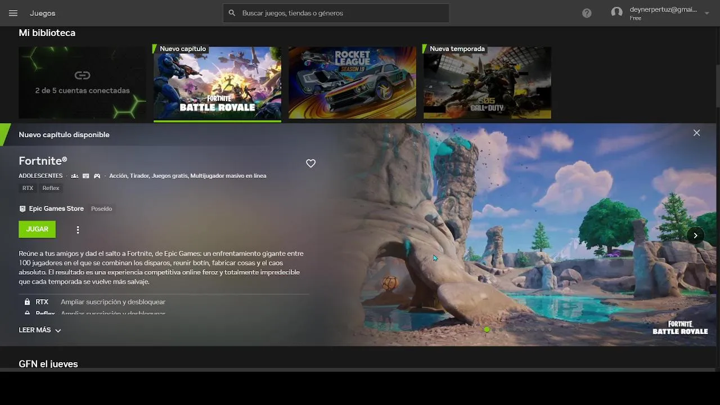Click the search magnifier icon
Viewport: 720px width, 405px height.
click(232, 13)
